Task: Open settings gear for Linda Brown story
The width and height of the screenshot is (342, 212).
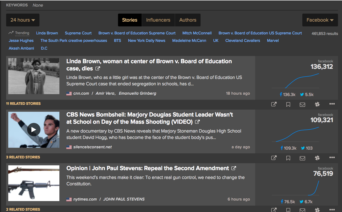Action: click(x=317, y=104)
